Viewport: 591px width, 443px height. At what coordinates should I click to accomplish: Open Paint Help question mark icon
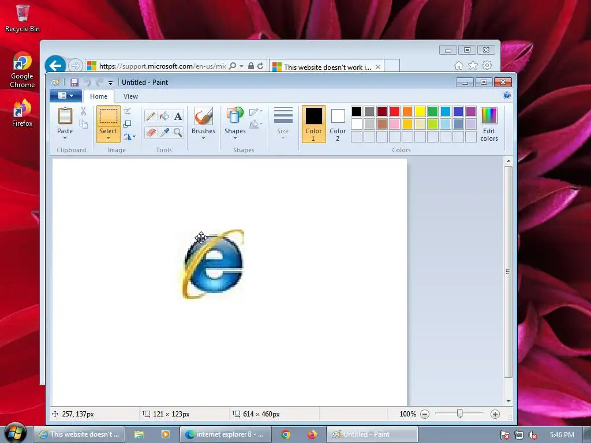[x=507, y=96]
